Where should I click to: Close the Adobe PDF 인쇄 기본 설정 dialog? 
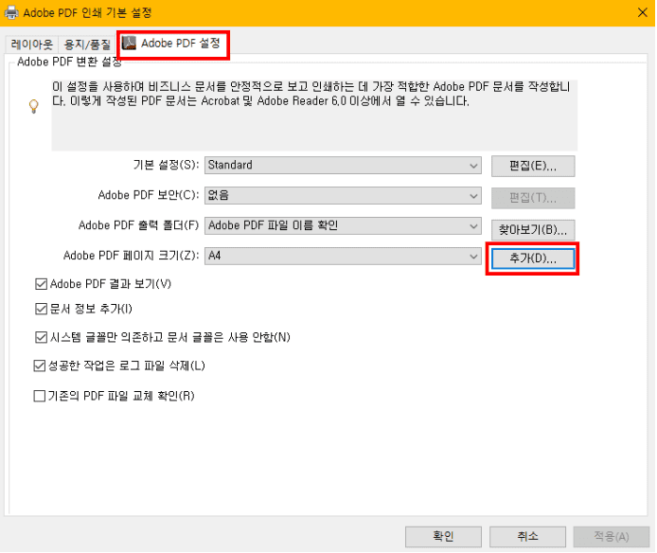click(x=643, y=12)
